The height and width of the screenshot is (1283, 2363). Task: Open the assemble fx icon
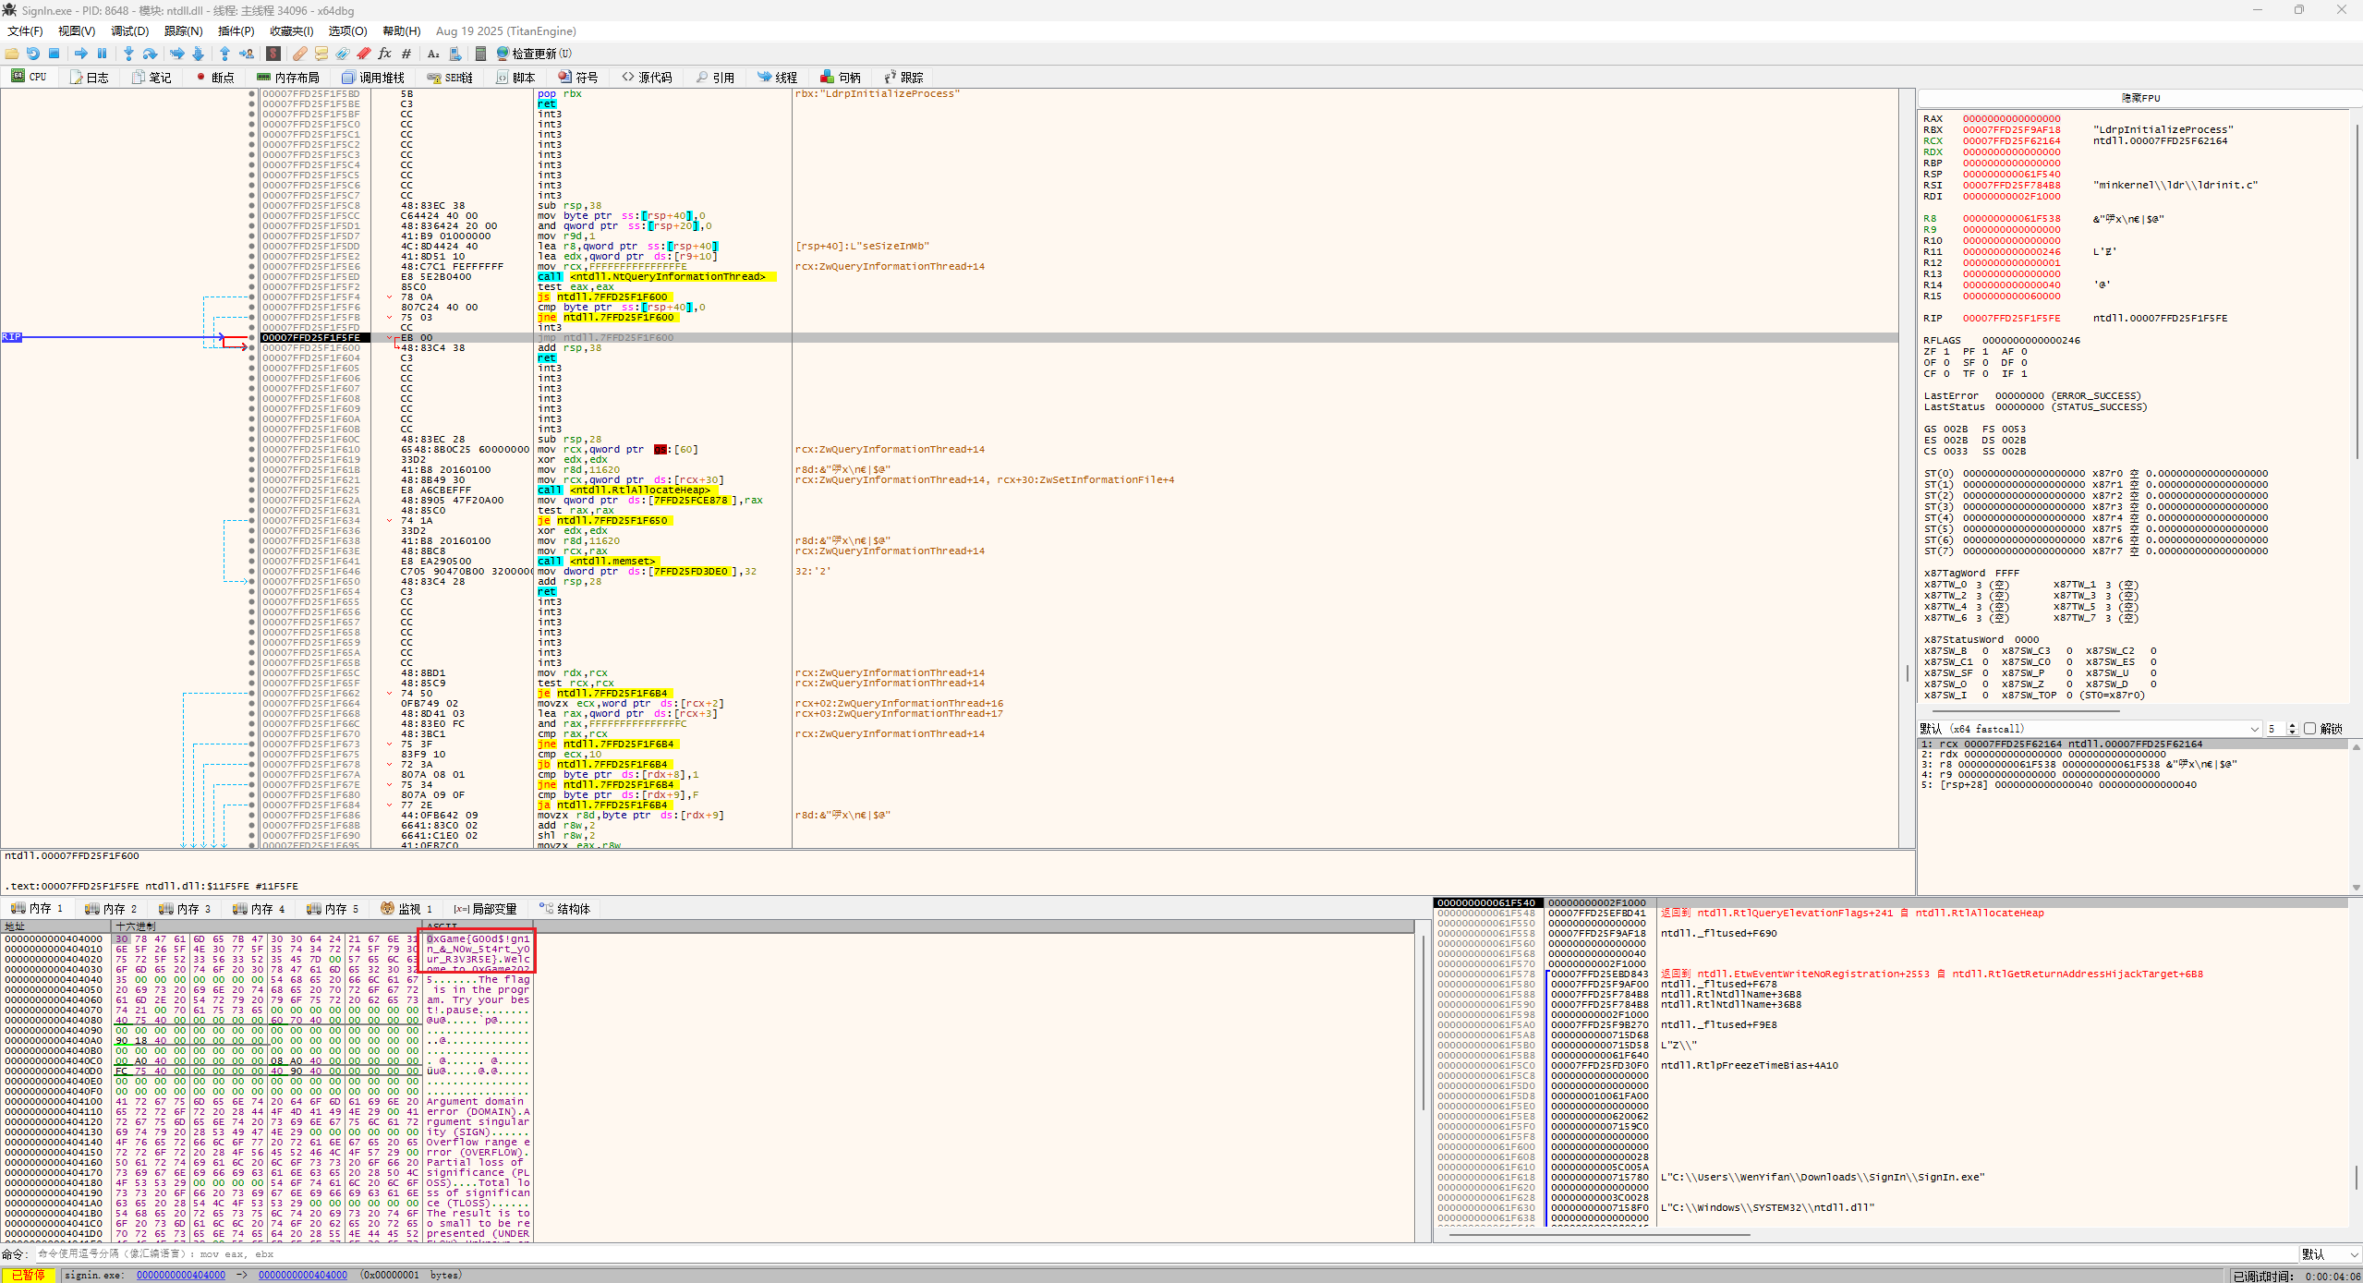pyautogui.click(x=384, y=53)
